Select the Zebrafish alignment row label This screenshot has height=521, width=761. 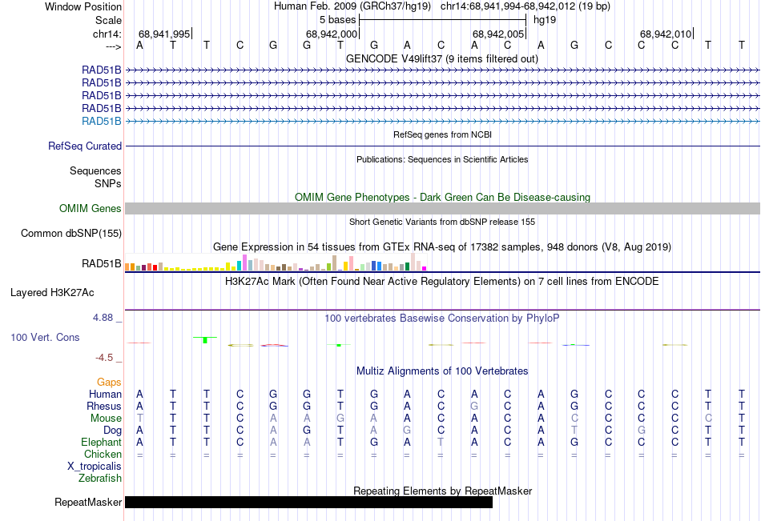pyautogui.click(x=100, y=479)
